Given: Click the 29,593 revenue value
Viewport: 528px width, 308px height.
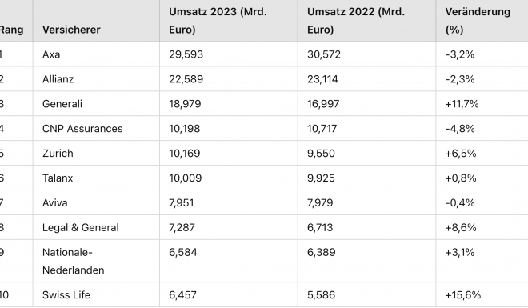Looking at the screenshot, I should click(x=186, y=54).
